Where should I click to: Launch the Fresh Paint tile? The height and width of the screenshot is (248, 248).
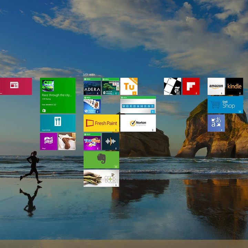[101, 123]
